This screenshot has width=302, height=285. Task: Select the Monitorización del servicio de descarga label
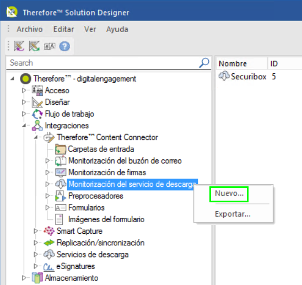point(132,185)
